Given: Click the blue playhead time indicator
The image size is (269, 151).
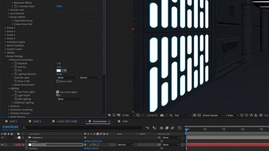Looking at the screenshot, I should click(186, 129).
